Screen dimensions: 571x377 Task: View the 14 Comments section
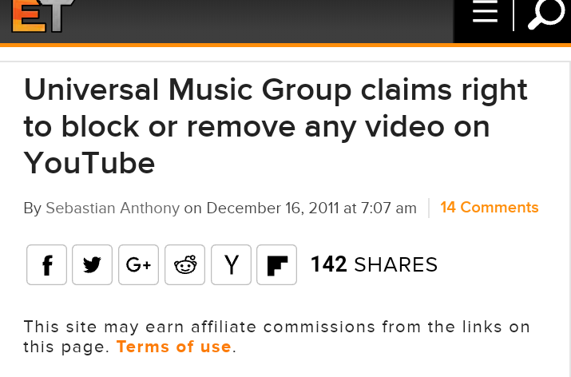[489, 208]
